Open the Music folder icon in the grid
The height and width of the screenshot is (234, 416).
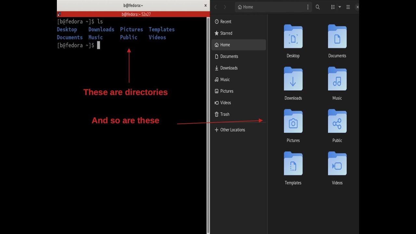pyautogui.click(x=337, y=79)
